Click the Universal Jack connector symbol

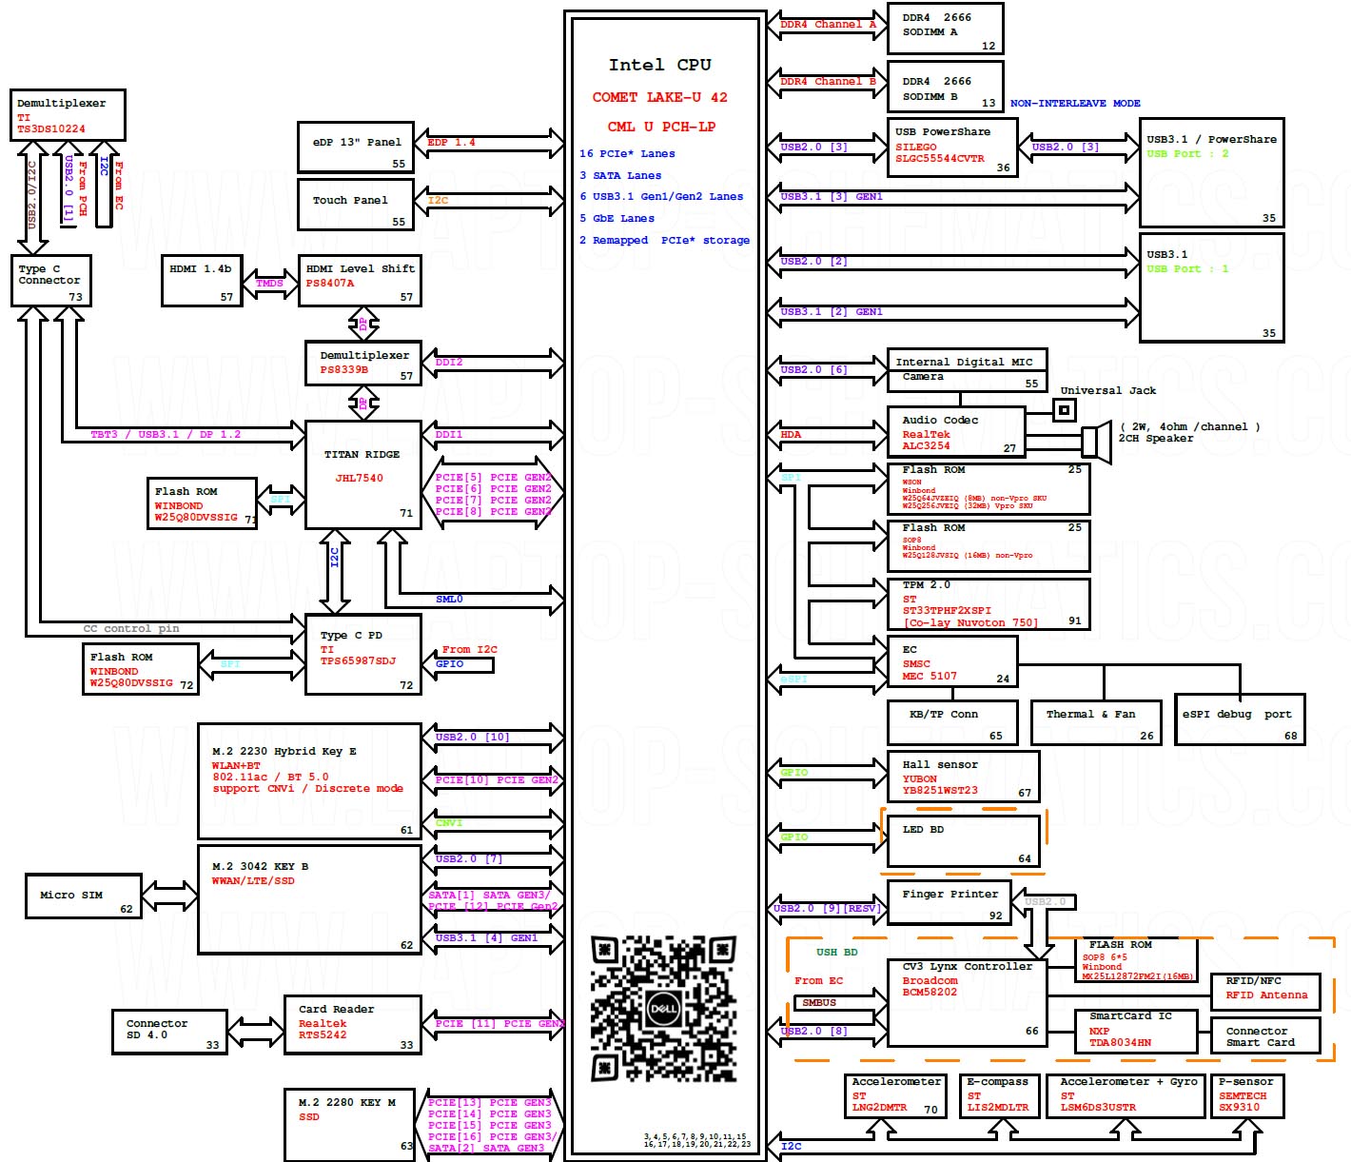click(x=1065, y=410)
